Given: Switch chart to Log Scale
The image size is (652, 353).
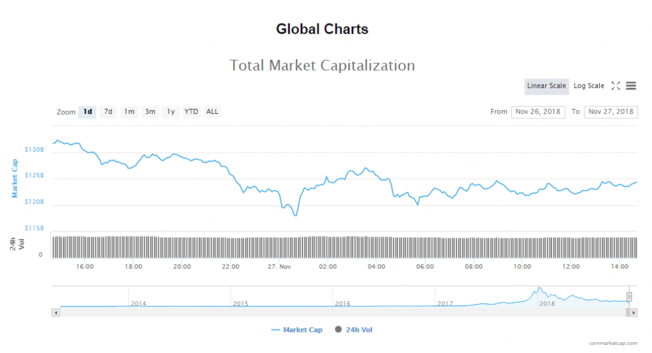Looking at the screenshot, I should pos(589,86).
